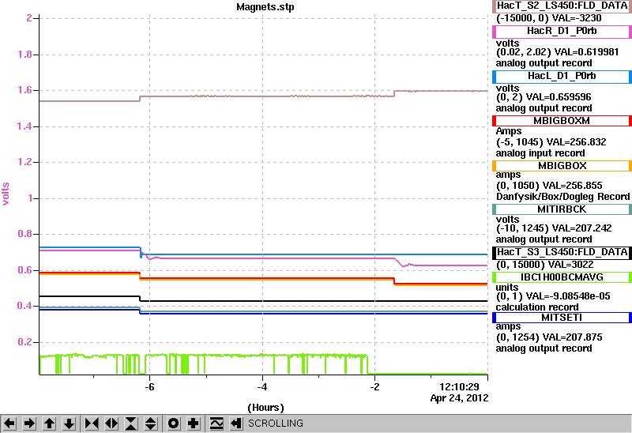Click the horizontal zoom-out (outward triangles) button
The width and height of the screenshot is (632, 433).
point(111,424)
